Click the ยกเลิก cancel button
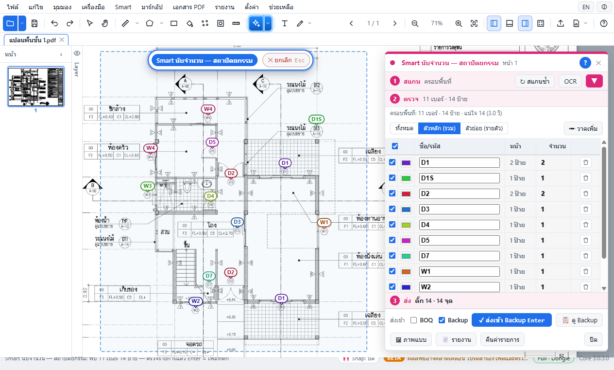 (x=286, y=60)
